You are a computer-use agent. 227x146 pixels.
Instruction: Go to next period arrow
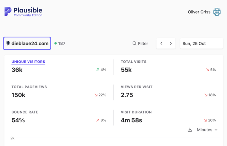[x=171, y=43]
